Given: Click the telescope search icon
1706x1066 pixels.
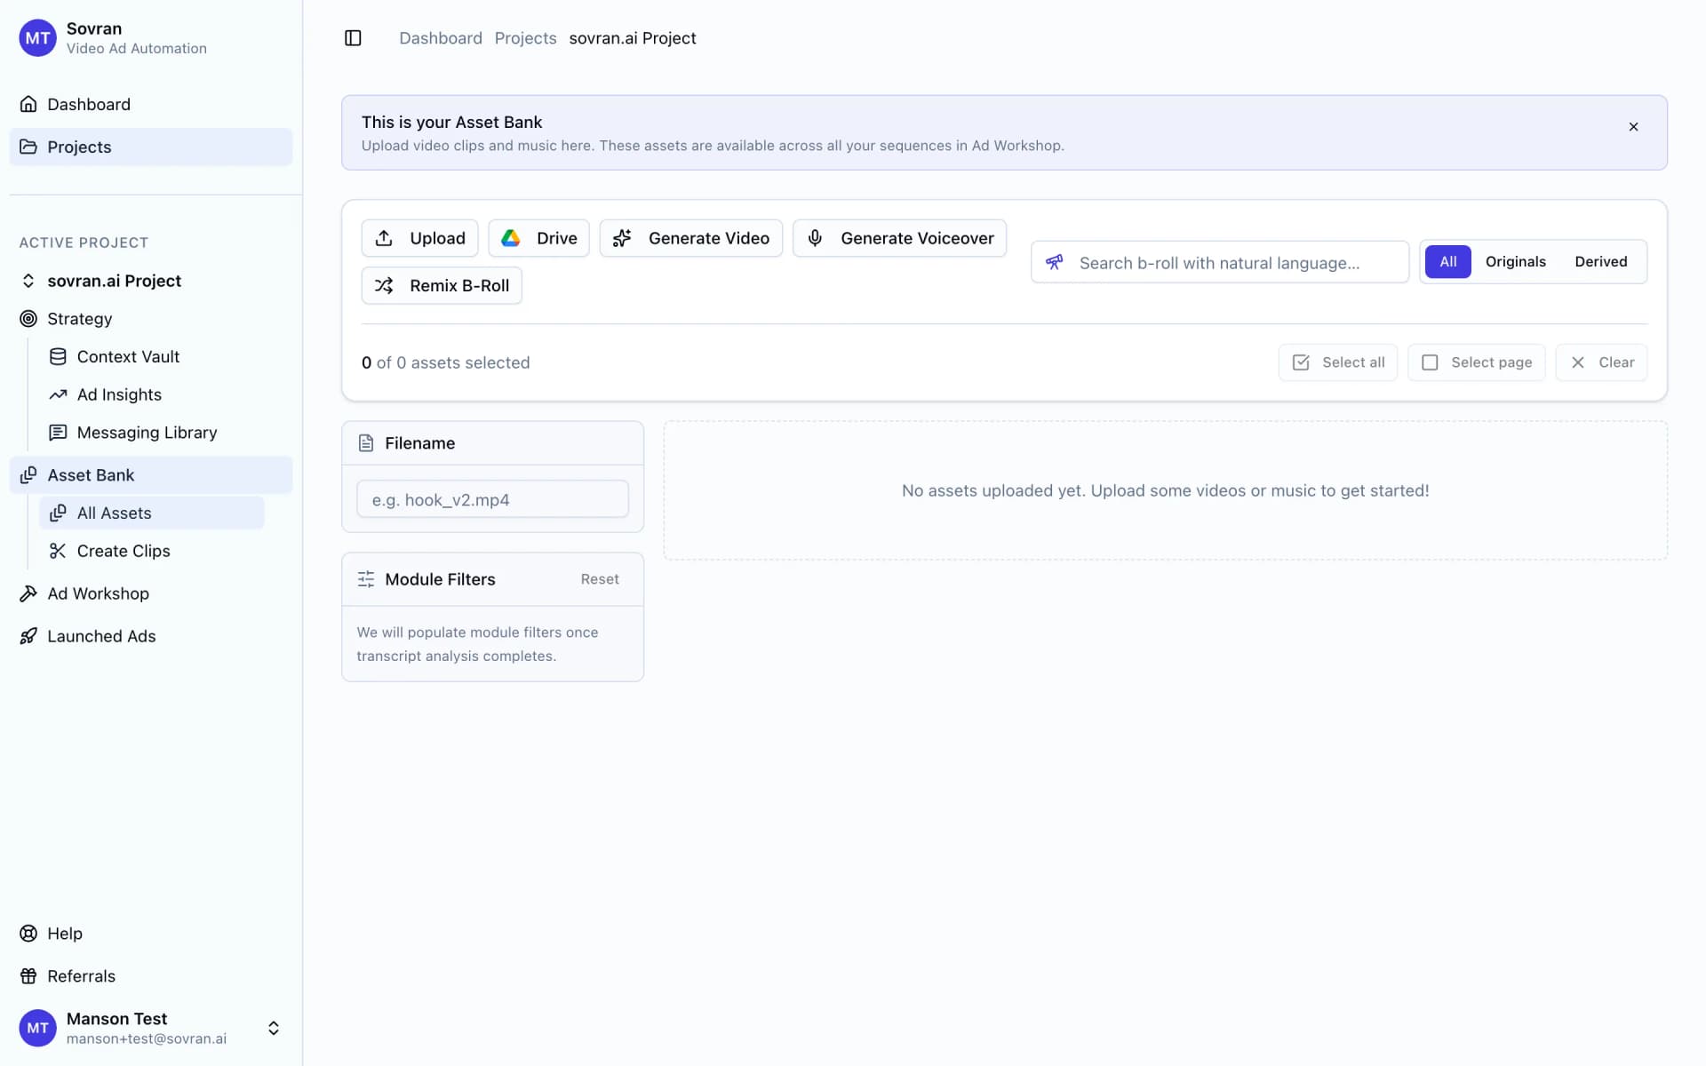Looking at the screenshot, I should click(1055, 262).
